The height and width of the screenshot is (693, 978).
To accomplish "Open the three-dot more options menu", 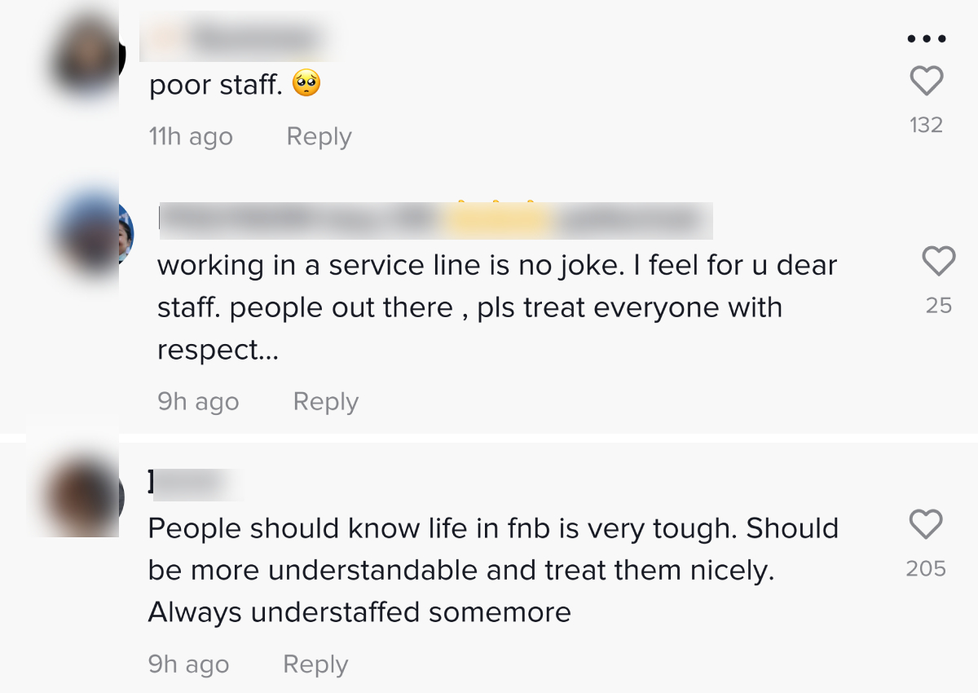I will pos(926,38).
